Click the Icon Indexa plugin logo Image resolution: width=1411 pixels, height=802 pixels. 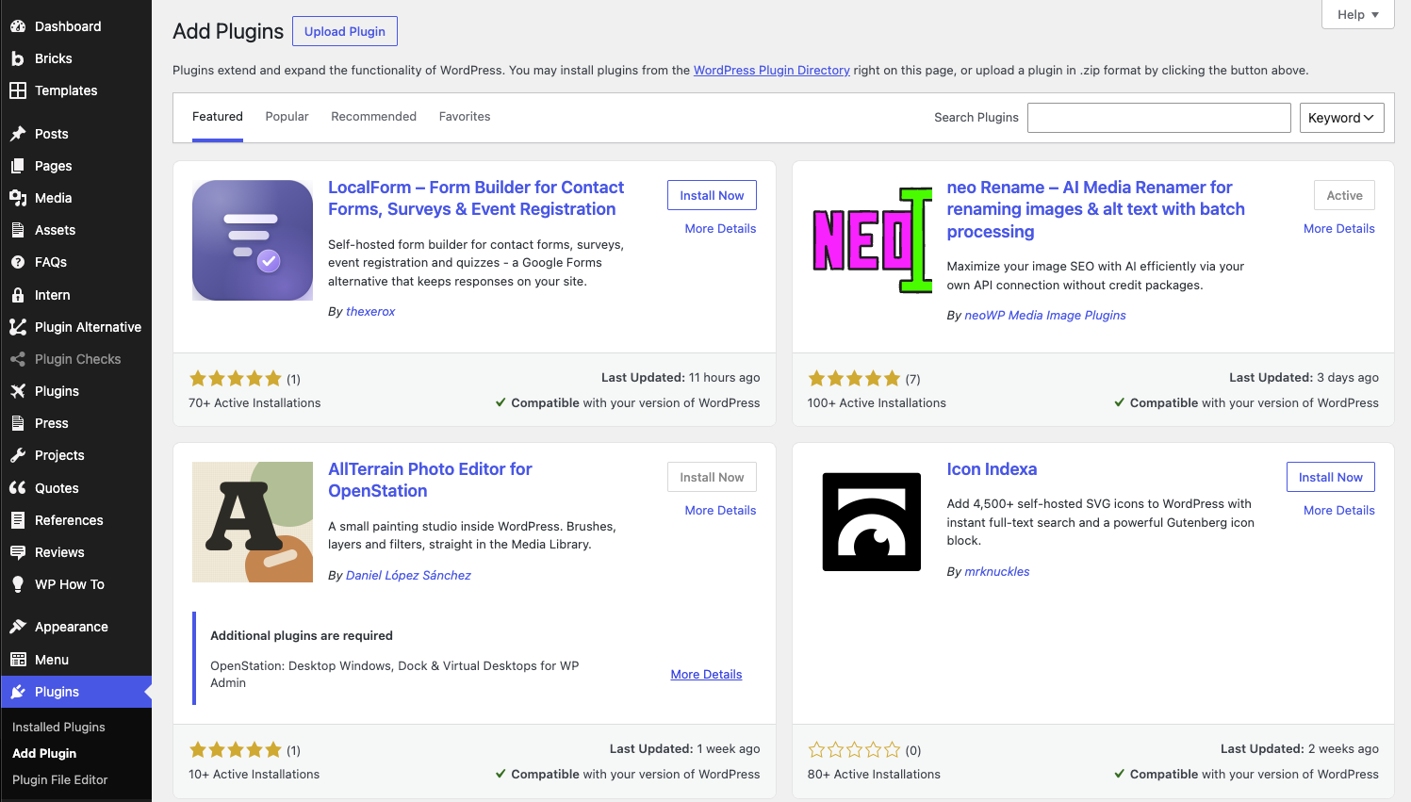click(872, 522)
